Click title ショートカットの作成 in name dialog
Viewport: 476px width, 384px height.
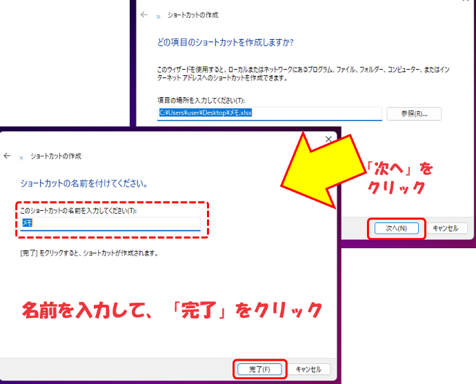56,156
